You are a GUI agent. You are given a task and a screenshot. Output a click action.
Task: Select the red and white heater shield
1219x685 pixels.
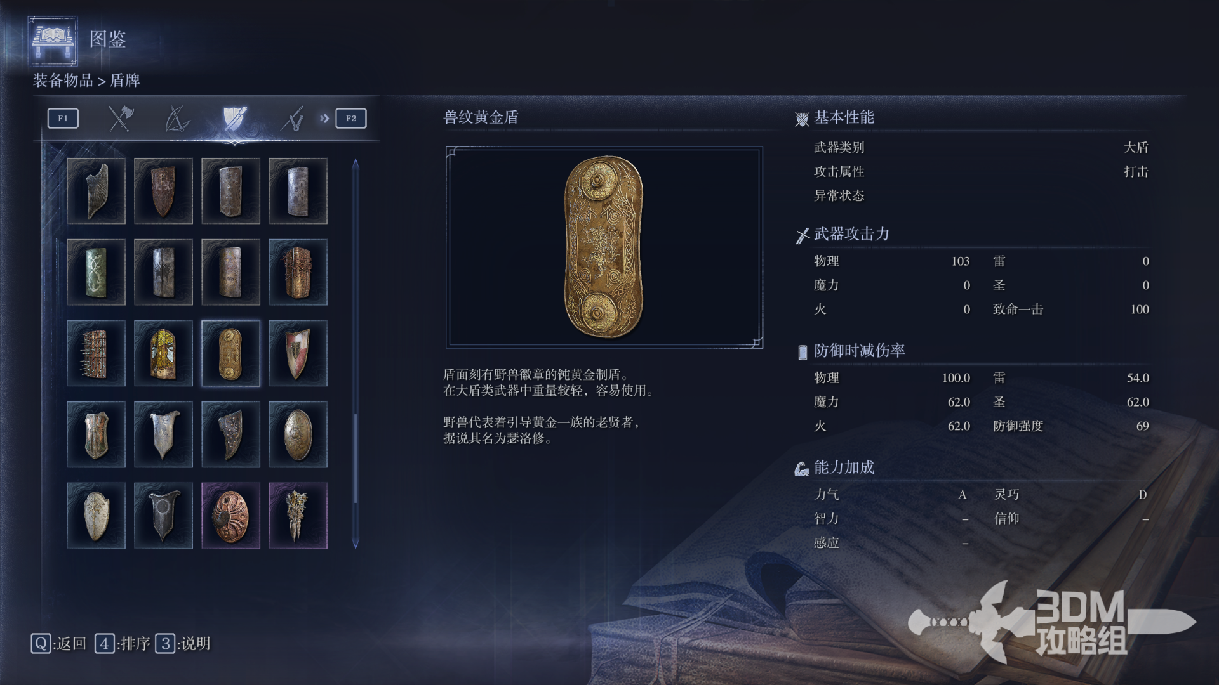(298, 353)
